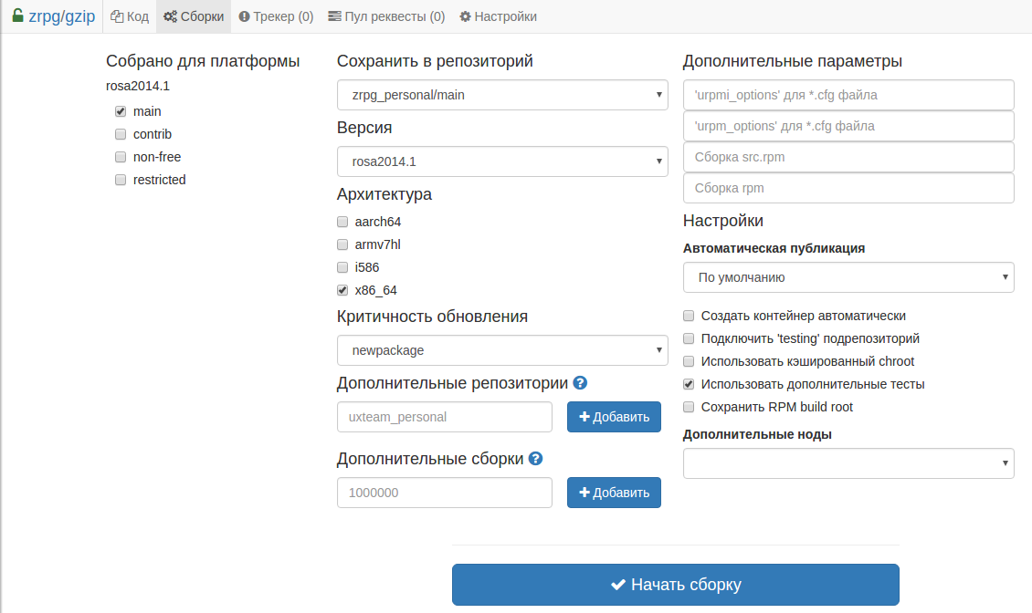
Task: Click help icon next to Дополнительные репозитории
Action: (x=580, y=383)
